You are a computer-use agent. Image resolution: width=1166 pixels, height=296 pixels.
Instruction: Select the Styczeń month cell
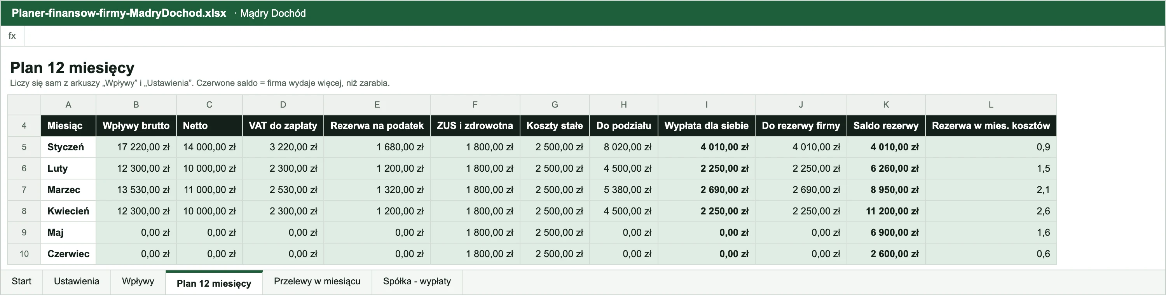pos(68,147)
